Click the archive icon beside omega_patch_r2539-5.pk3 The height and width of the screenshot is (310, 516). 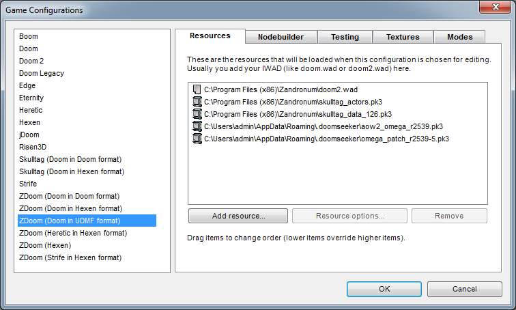[197, 139]
